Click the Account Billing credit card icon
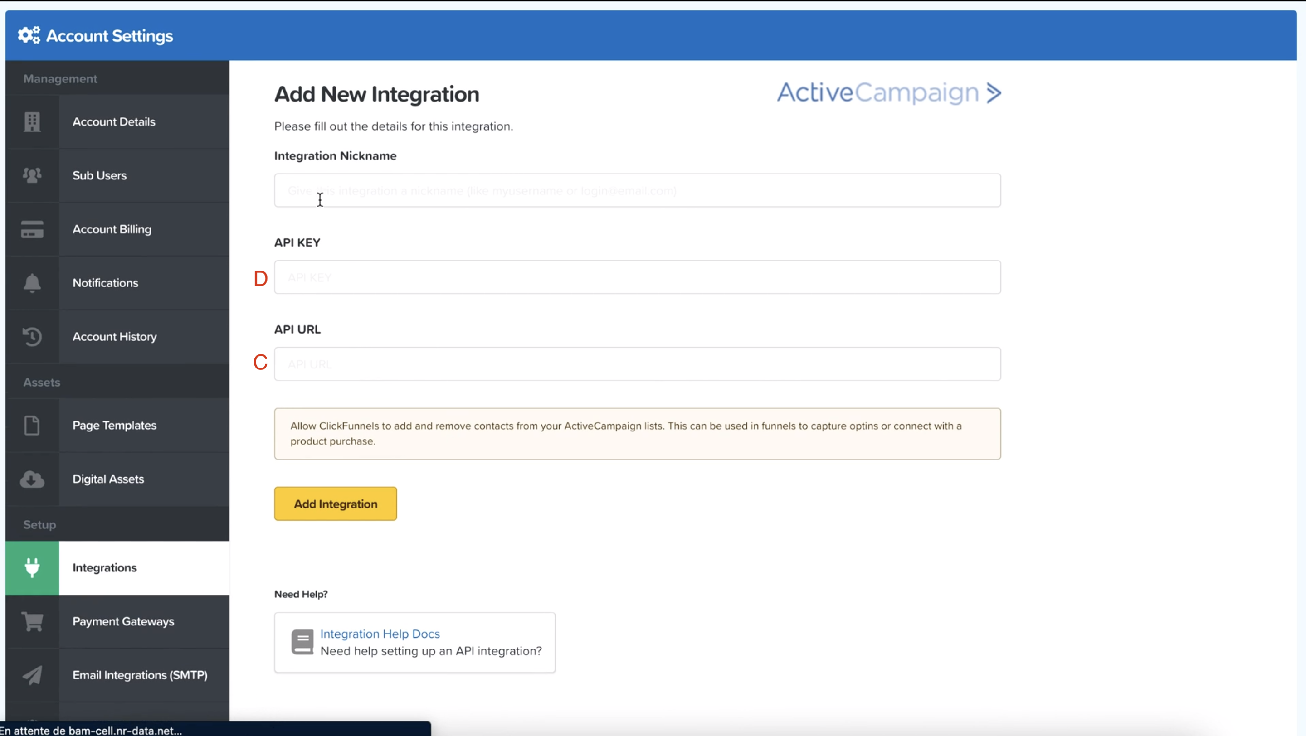Screen dimensions: 1306x736 pos(32,229)
